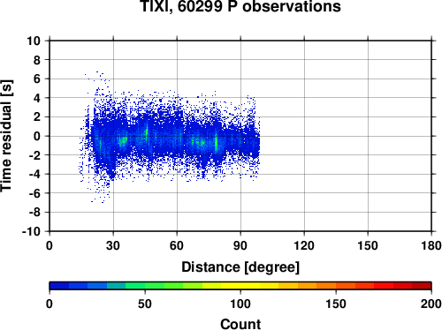Click the distance axis "120" tick label
Viewport: 442px width, 330px height.
coord(304,245)
